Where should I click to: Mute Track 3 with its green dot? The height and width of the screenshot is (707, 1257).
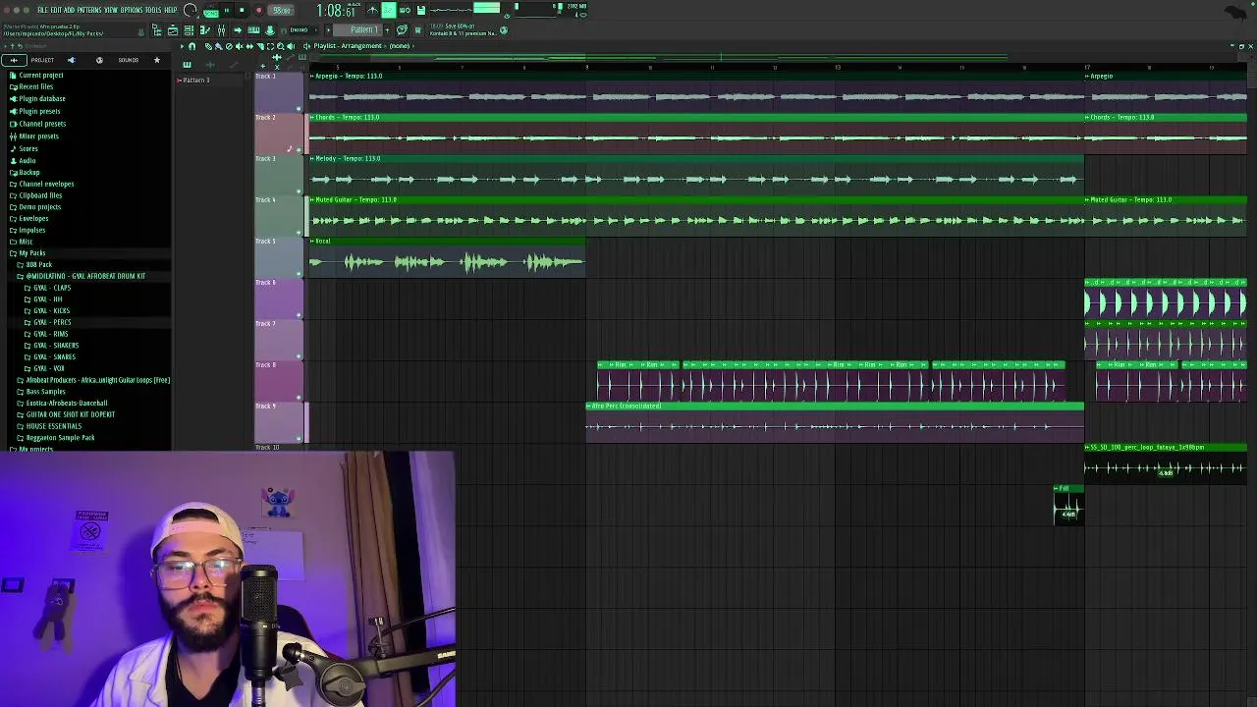(x=299, y=191)
